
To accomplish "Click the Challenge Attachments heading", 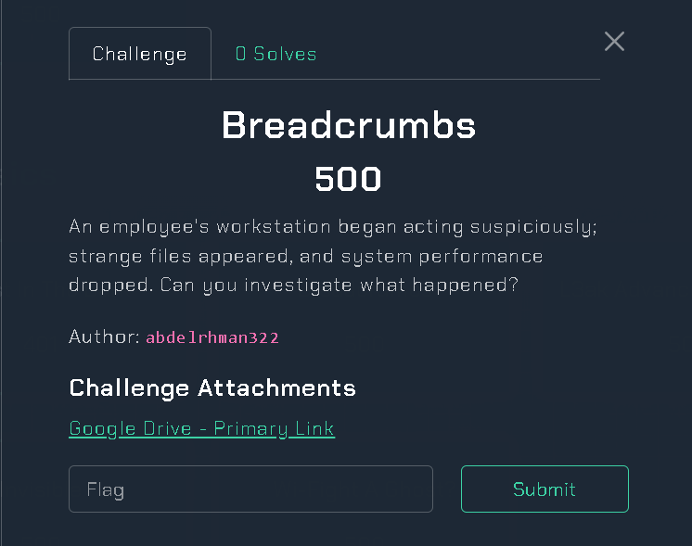I will (212, 388).
